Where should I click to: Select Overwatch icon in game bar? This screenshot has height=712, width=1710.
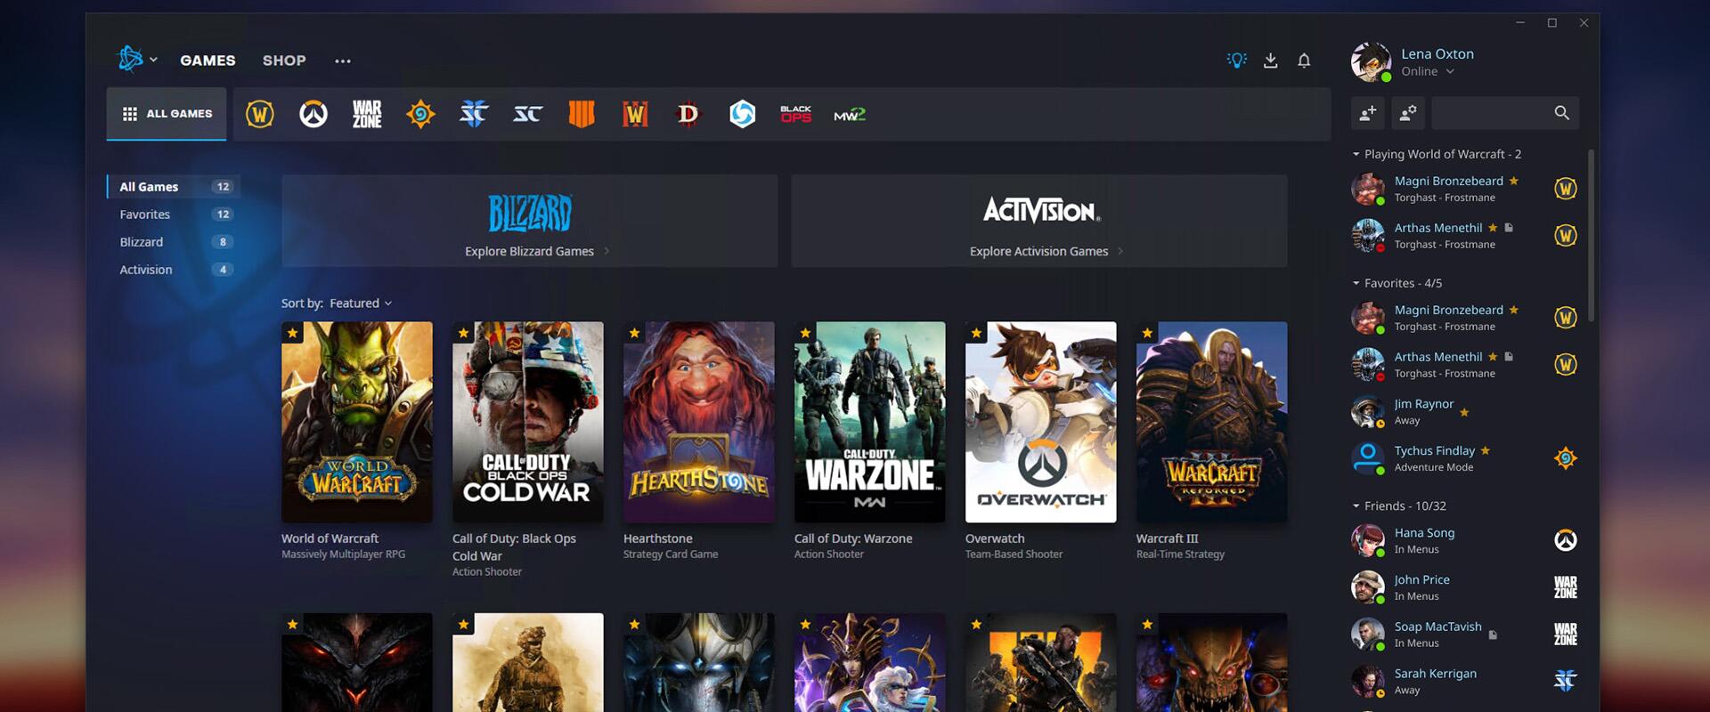313,114
